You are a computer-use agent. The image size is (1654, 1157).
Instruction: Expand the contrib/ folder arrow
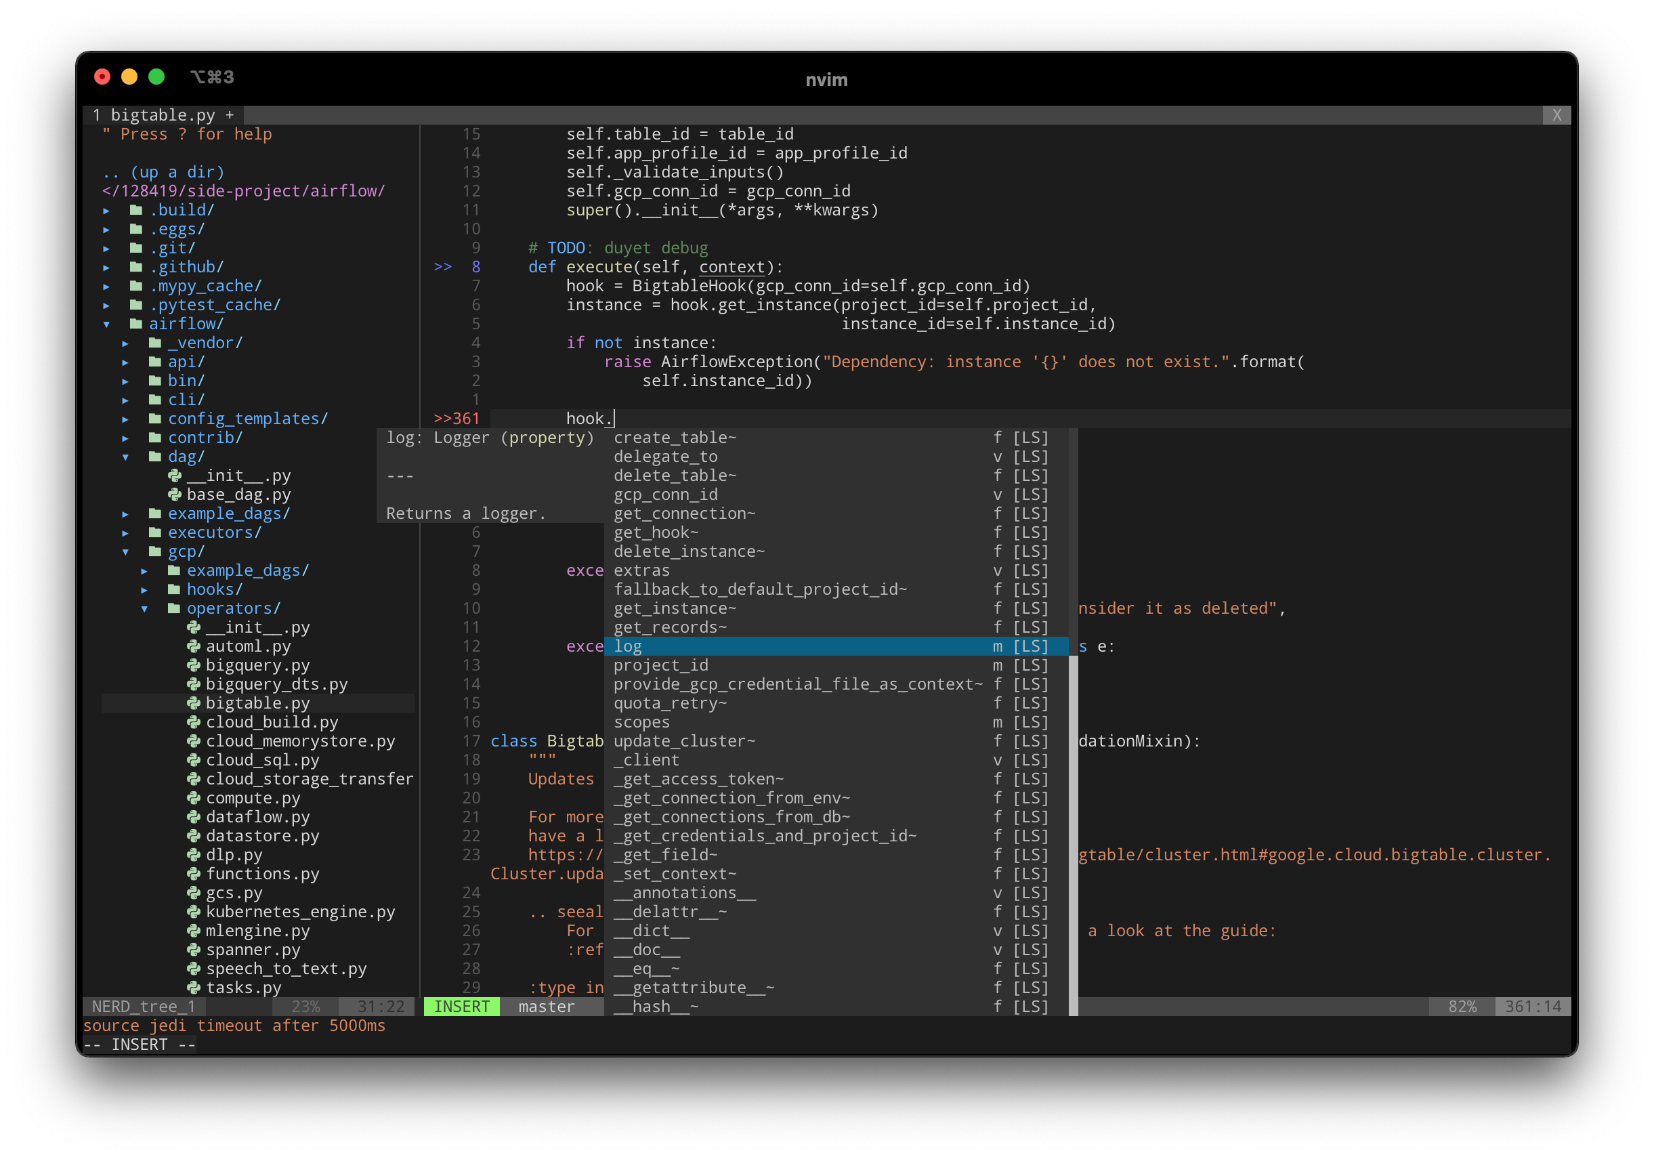(x=125, y=438)
